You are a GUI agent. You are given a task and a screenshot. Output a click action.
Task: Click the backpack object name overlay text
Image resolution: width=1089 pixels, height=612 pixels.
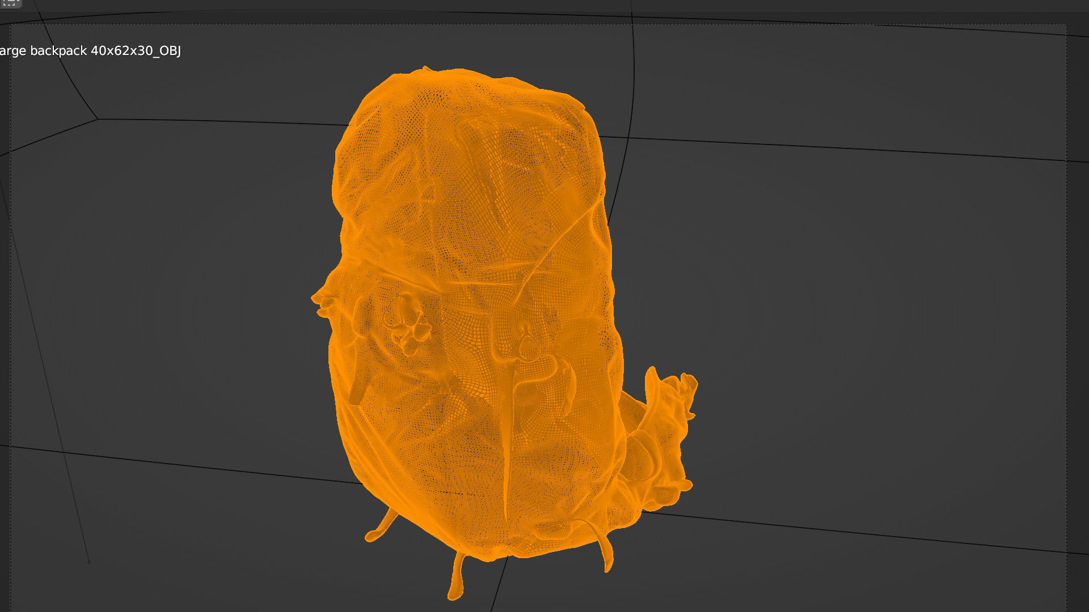coord(91,50)
